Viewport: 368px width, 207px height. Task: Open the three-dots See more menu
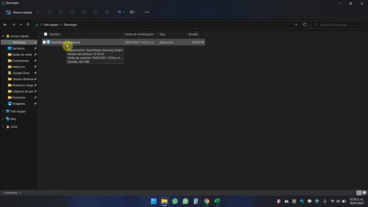(147, 12)
